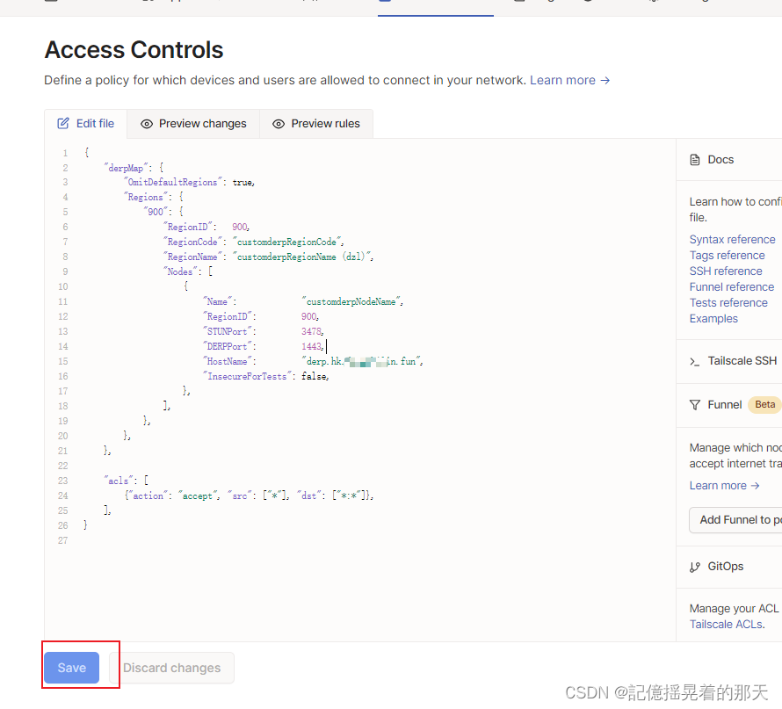This screenshot has width=782, height=709.
Task: Open Tests reference link
Action: pyautogui.click(x=728, y=302)
